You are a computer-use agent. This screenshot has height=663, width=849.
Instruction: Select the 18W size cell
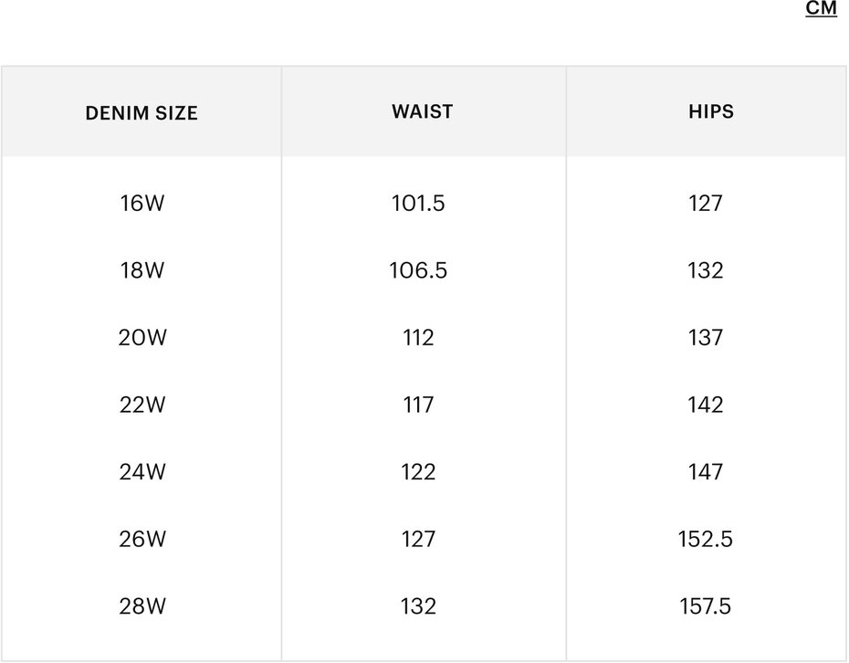pos(141,270)
